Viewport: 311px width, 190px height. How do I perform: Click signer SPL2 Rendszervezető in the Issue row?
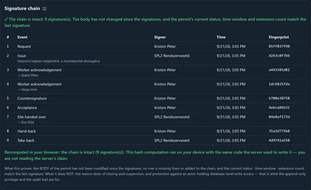pos(172,56)
